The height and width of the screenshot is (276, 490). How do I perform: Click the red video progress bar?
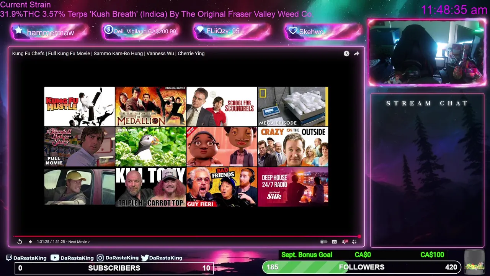[186, 236]
